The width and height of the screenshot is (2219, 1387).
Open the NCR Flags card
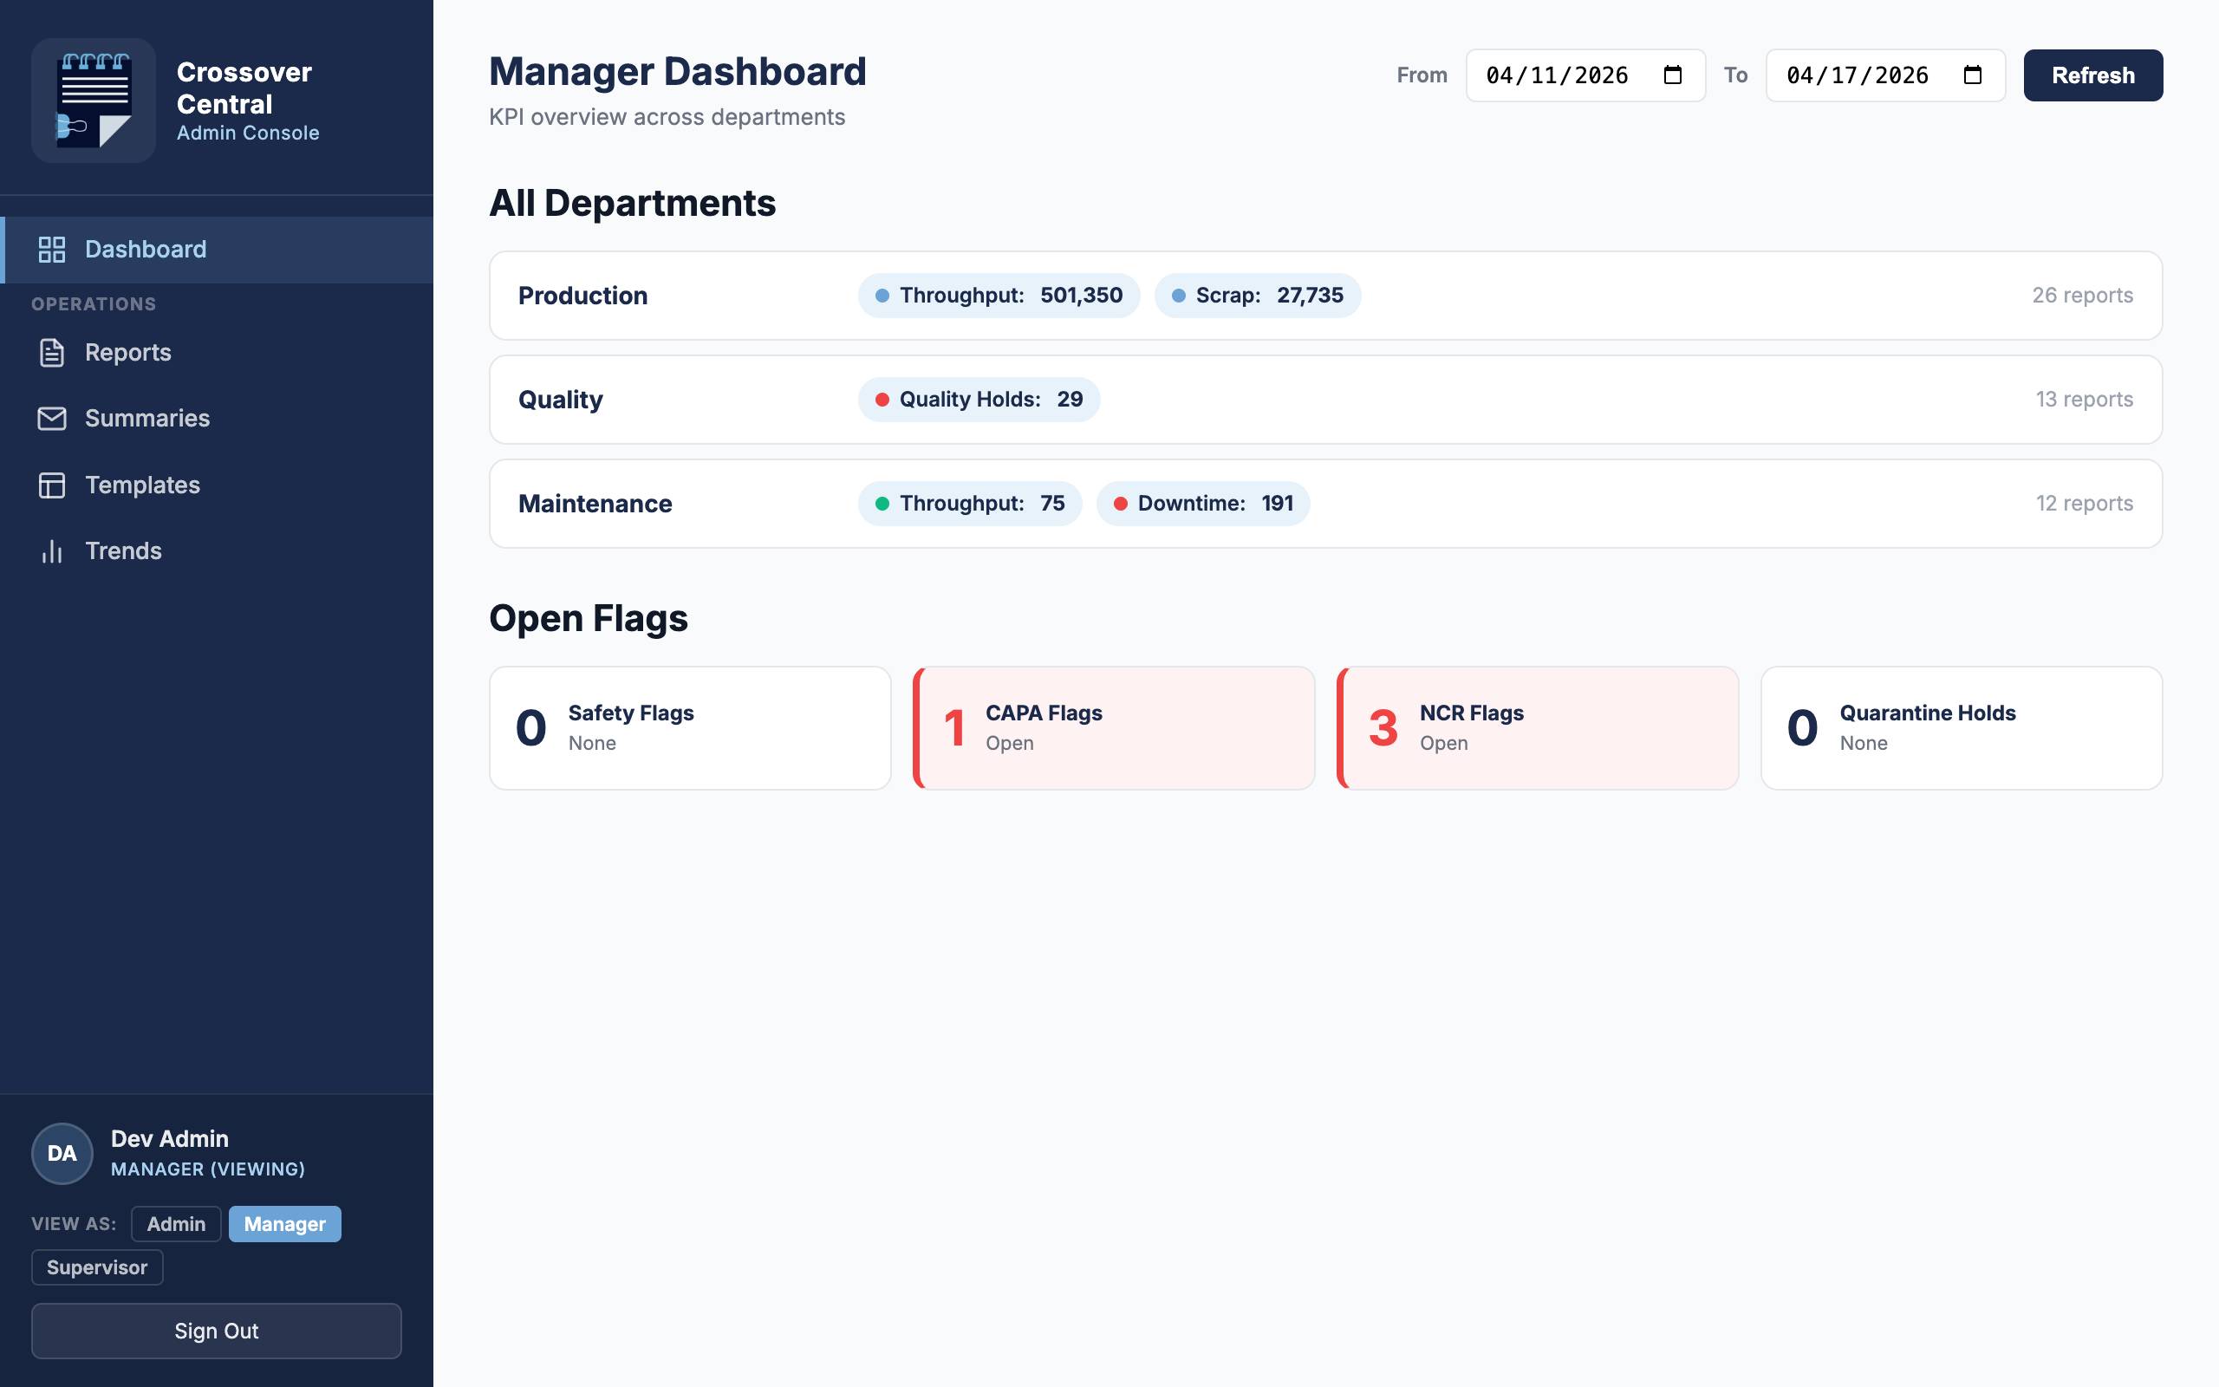1538,728
